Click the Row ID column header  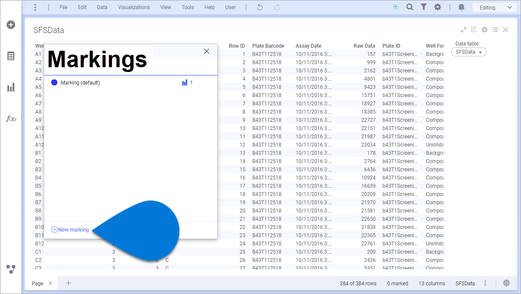[x=237, y=46]
